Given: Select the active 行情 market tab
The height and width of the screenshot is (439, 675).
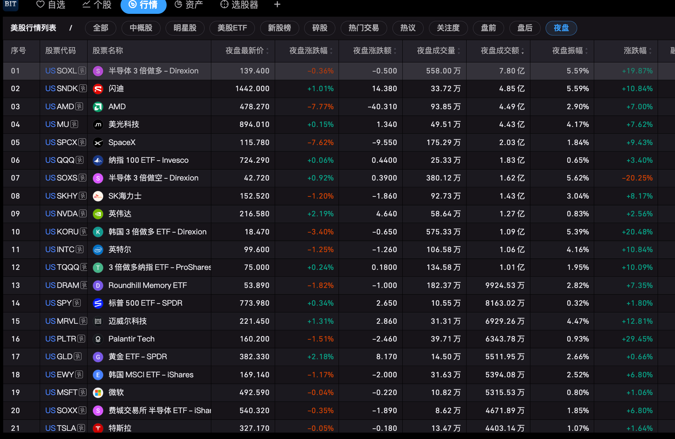Looking at the screenshot, I should (x=143, y=5).
